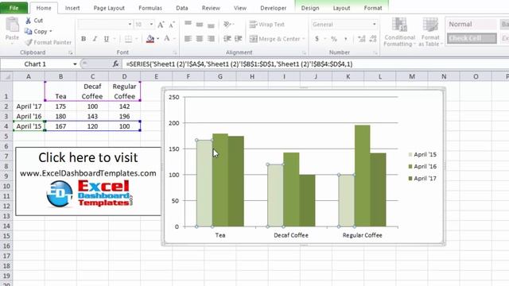The height and width of the screenshot is (286, 509).
Task: Click the Insert Function fx icon
Action: coord(115,64)
